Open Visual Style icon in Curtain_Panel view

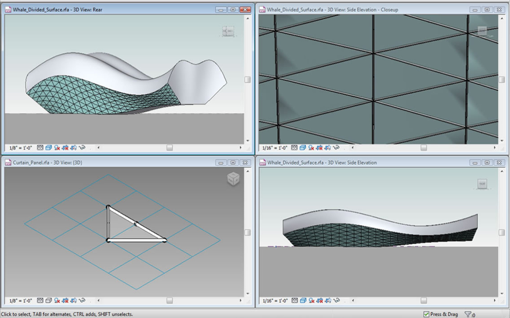click(48, 301)
